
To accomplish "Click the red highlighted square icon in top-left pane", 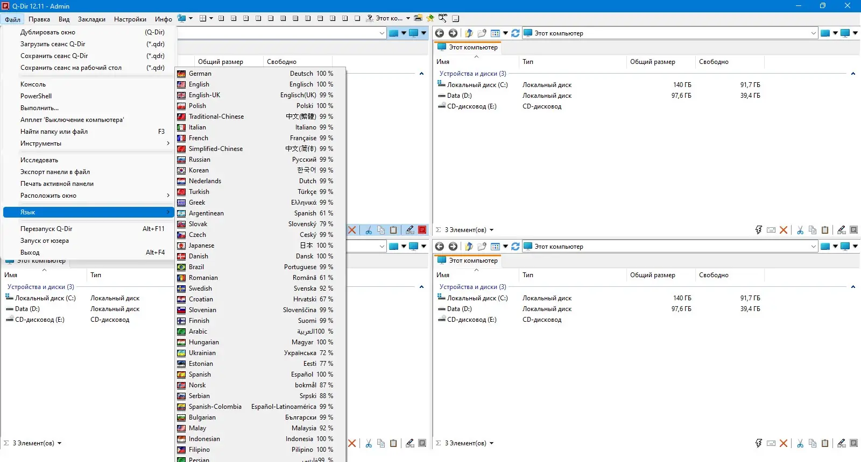I will (x=422, y=230).
